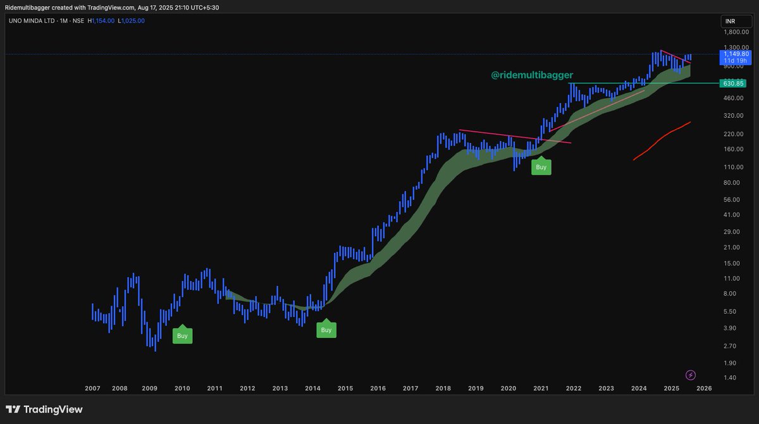Select the green 630.85 price tag
This screenshot has width=759, height=424.
[x=734, y=83]
